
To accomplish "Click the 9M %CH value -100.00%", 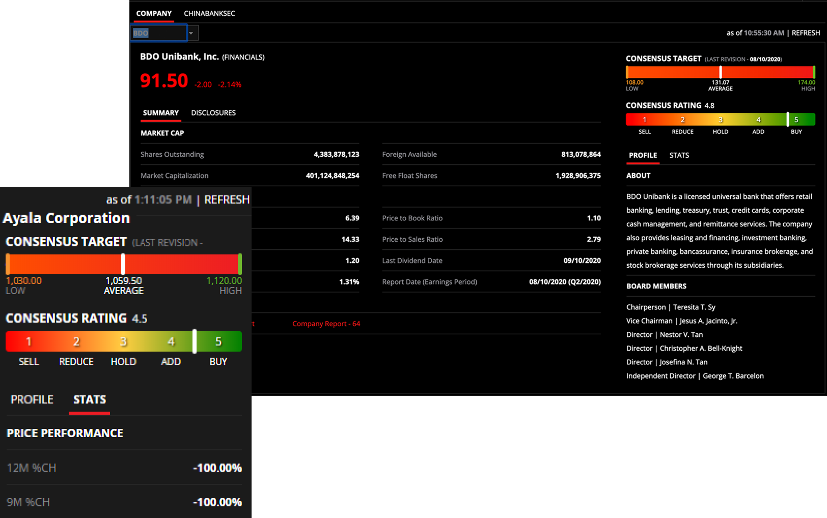I will [217, 502].
